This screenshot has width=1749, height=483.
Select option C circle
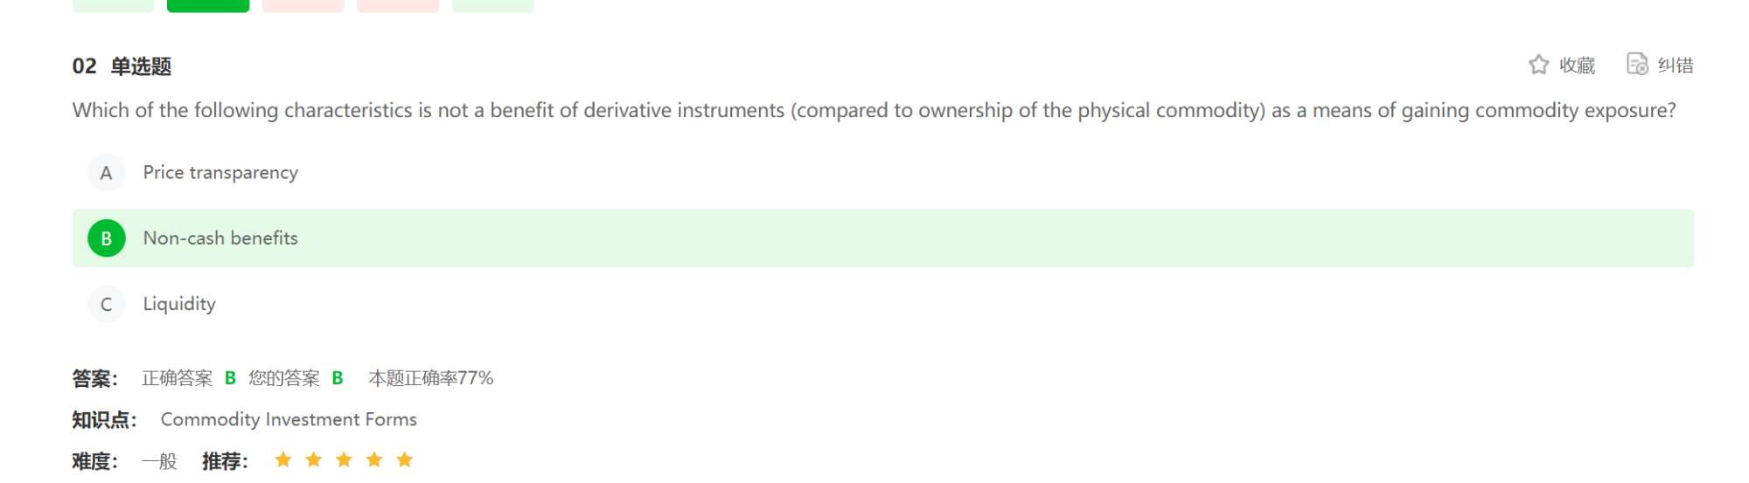click(x=106, y=304)
